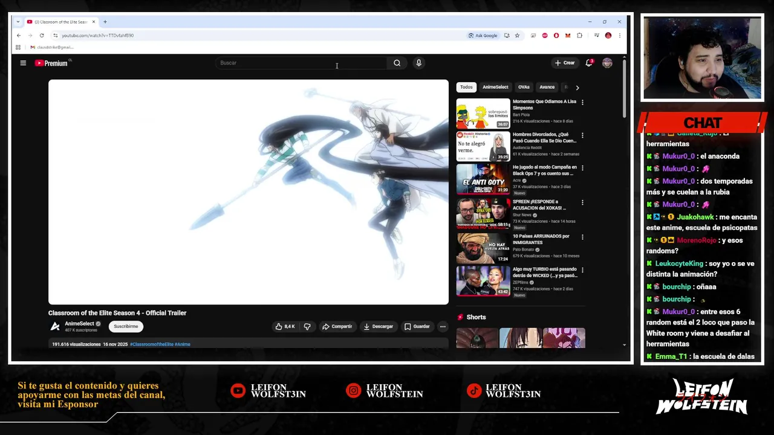Open Chrome three-dot menu
This screenshot has height=435, width=774.
click(x=619, y=36)
